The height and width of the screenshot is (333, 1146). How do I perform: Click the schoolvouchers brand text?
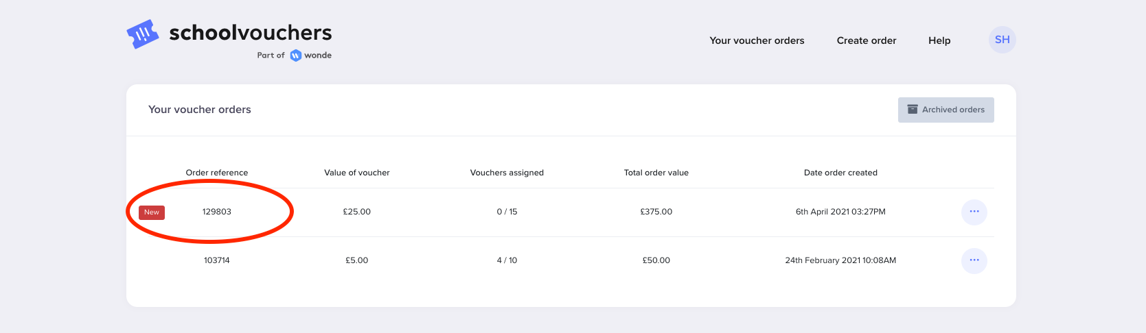pyautogui.click(x=251, y=32)
